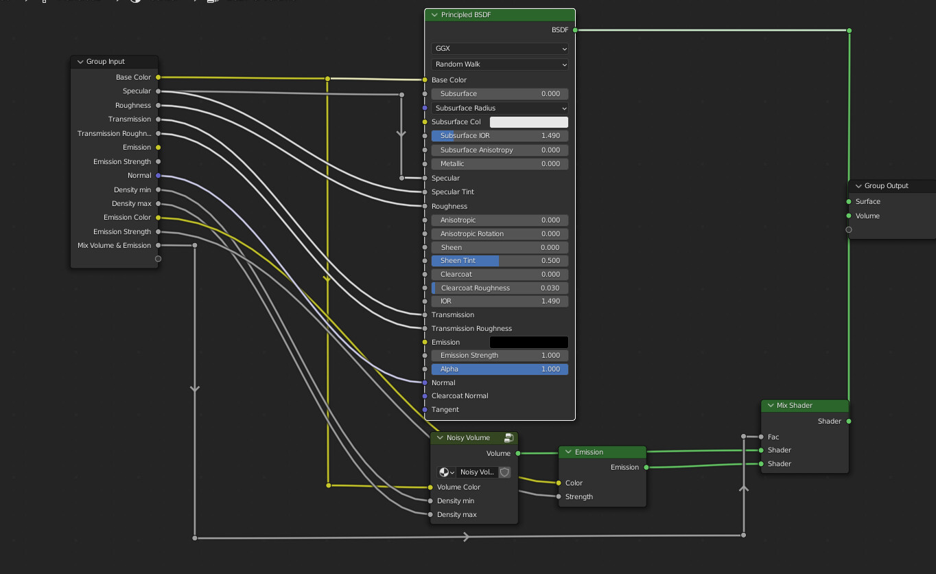The width and height of the screenshot is (936, 574).
Task: Expand the Subsurface Radius dropdown
Action: tap(500, 108)
